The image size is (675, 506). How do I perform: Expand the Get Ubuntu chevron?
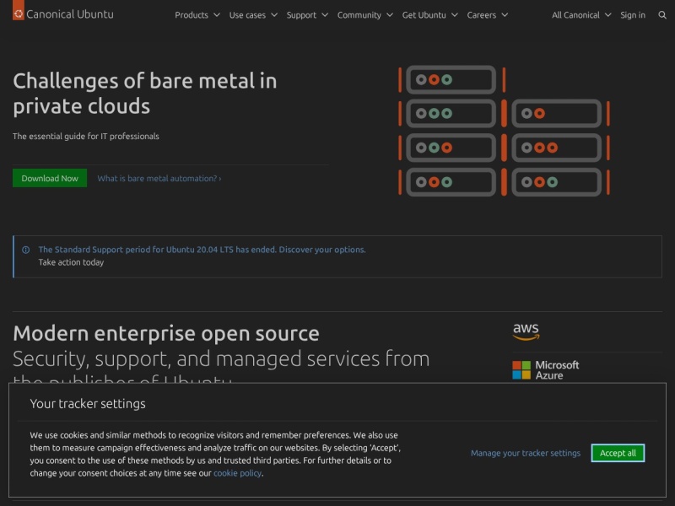tap(455, 15)
